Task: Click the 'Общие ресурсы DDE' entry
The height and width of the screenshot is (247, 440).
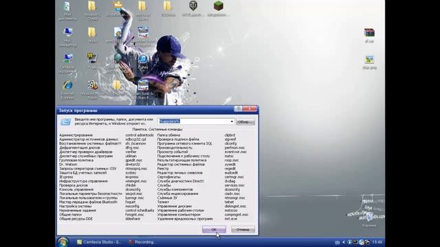Action: [x=76, y=219]
